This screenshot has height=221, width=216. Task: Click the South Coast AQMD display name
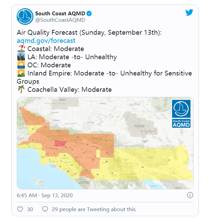(x=60, y=14)
